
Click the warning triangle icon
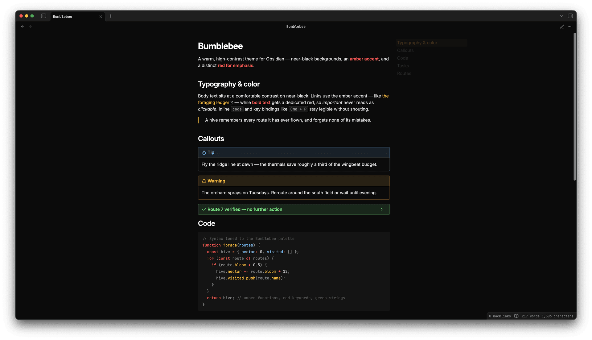pyautogui.click(x=204, y=181)
